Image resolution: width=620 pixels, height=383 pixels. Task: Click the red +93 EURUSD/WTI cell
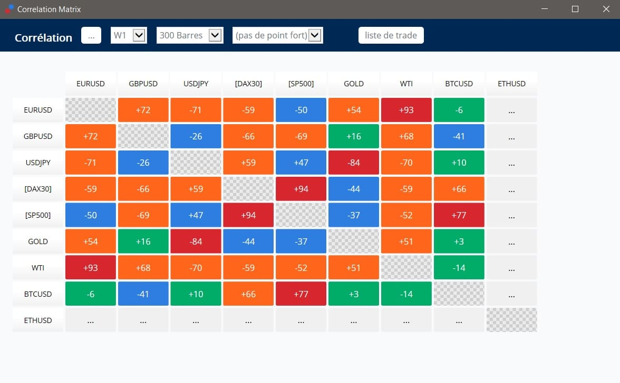(406, 110)
